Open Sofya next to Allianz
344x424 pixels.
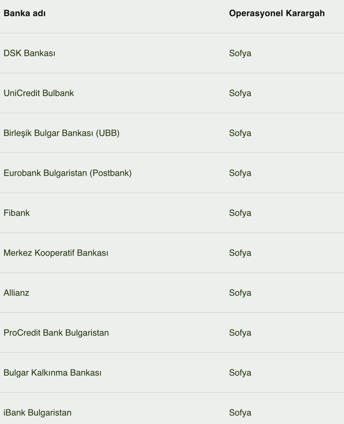click(x=240, y=293)
